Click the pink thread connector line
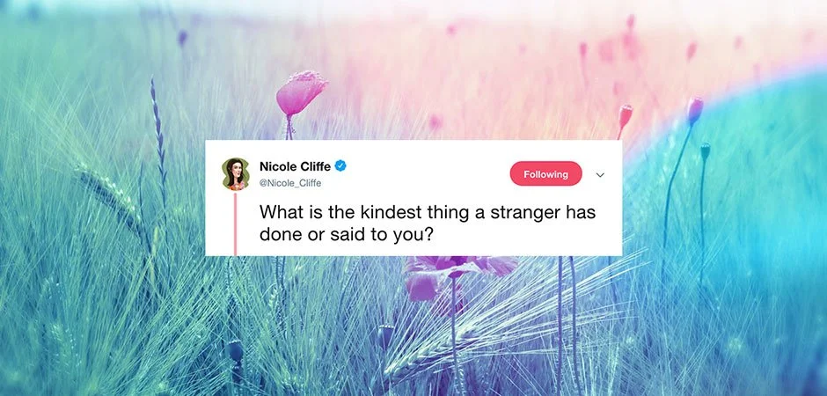This screenshot has width=827, height=396. coord(235,224)
